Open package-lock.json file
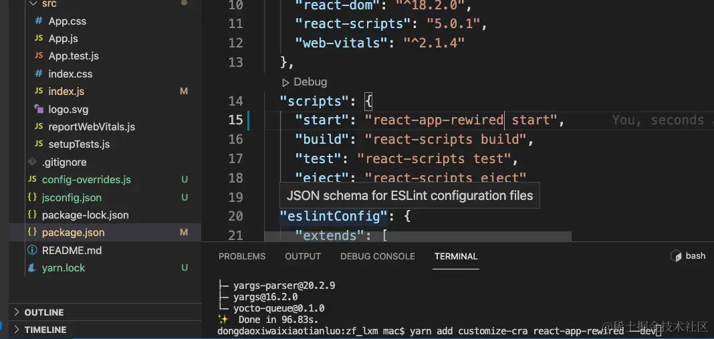Screen dimensions: 714x339 pos(85,215)
